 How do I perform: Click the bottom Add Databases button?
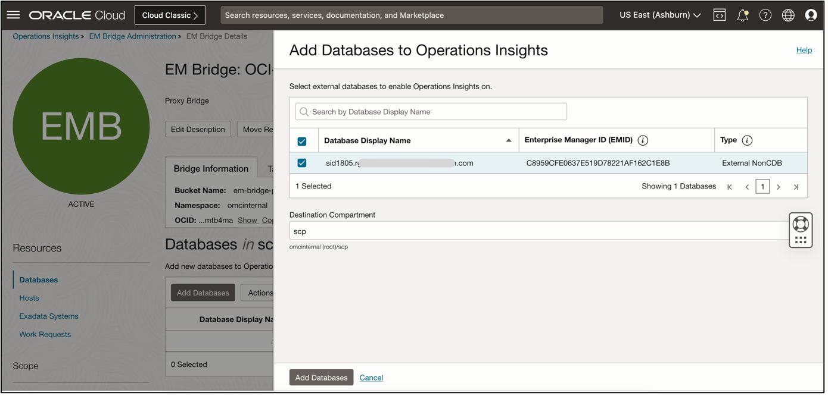pos(321,378)
